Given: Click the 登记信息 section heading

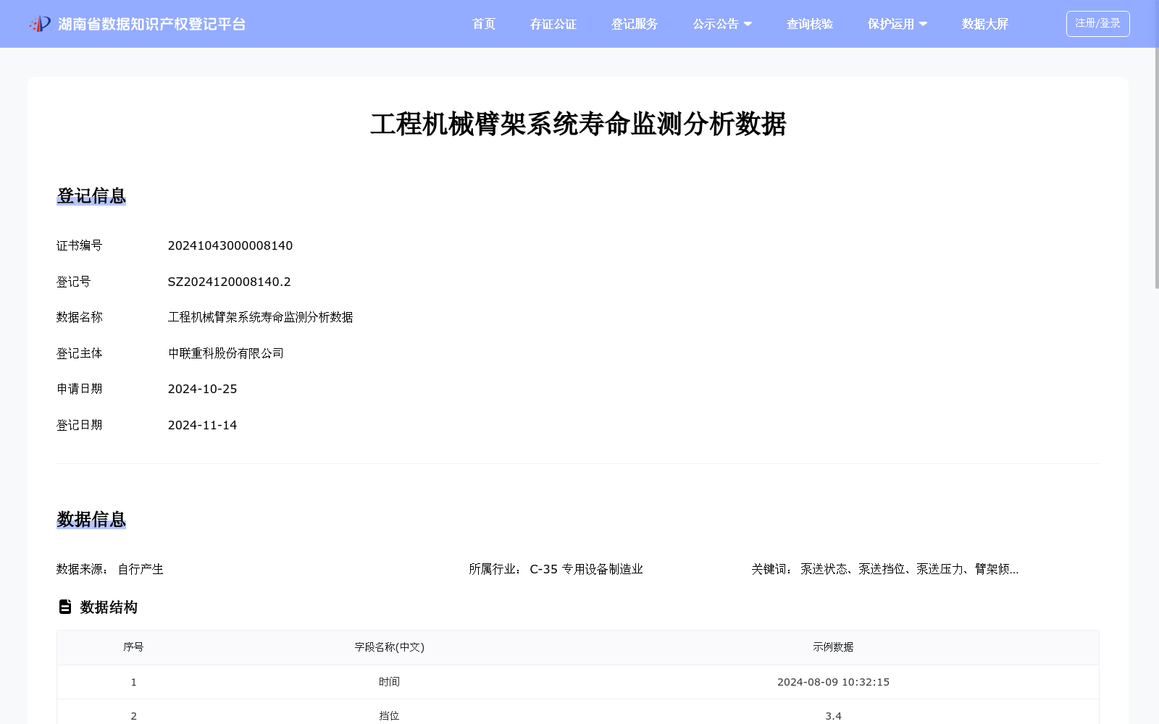Looking at the screenshot, I should [91, 195].
